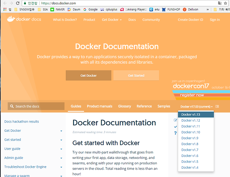The width and height of the screenshot is (230, 177).
Task: Select Docker v1.5 from version list
Action: coord(196,161)
